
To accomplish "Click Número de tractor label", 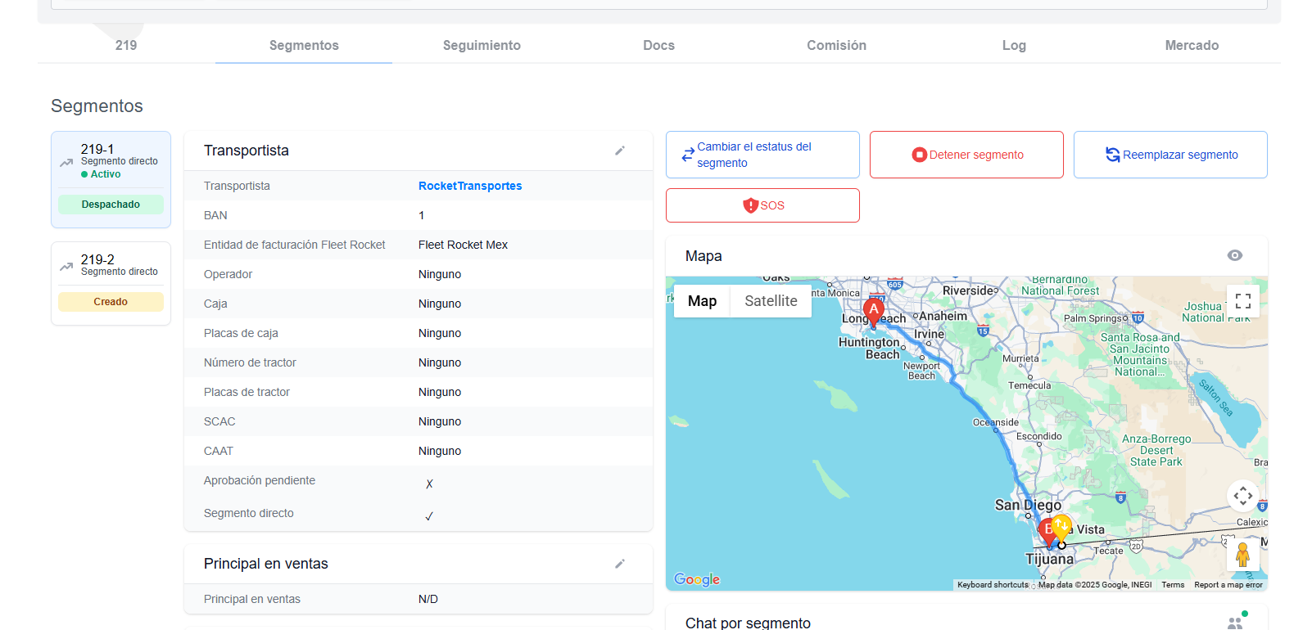I will pos(250,362).
